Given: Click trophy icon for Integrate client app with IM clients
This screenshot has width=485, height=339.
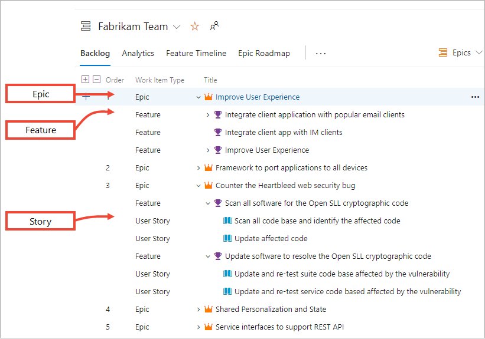Looking at the screenshot, I should 217,133.
